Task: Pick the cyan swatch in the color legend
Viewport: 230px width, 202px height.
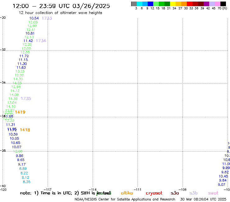Action: (x=140, y=4)
